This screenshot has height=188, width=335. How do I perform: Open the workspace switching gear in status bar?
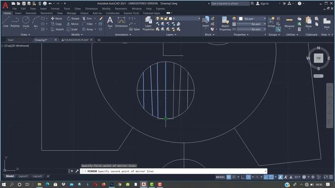pos(304,177)
